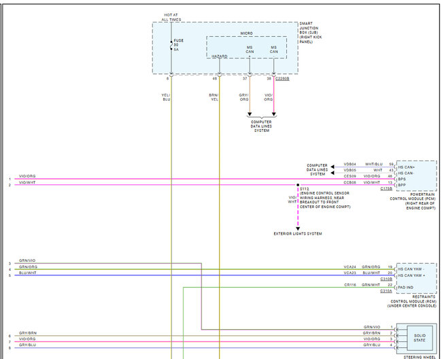The width and height of the screenshot is (442, 359).
Task: Click the VIO/WHT label on line 2
Action: pyautogui.click(x=27, y=183)
